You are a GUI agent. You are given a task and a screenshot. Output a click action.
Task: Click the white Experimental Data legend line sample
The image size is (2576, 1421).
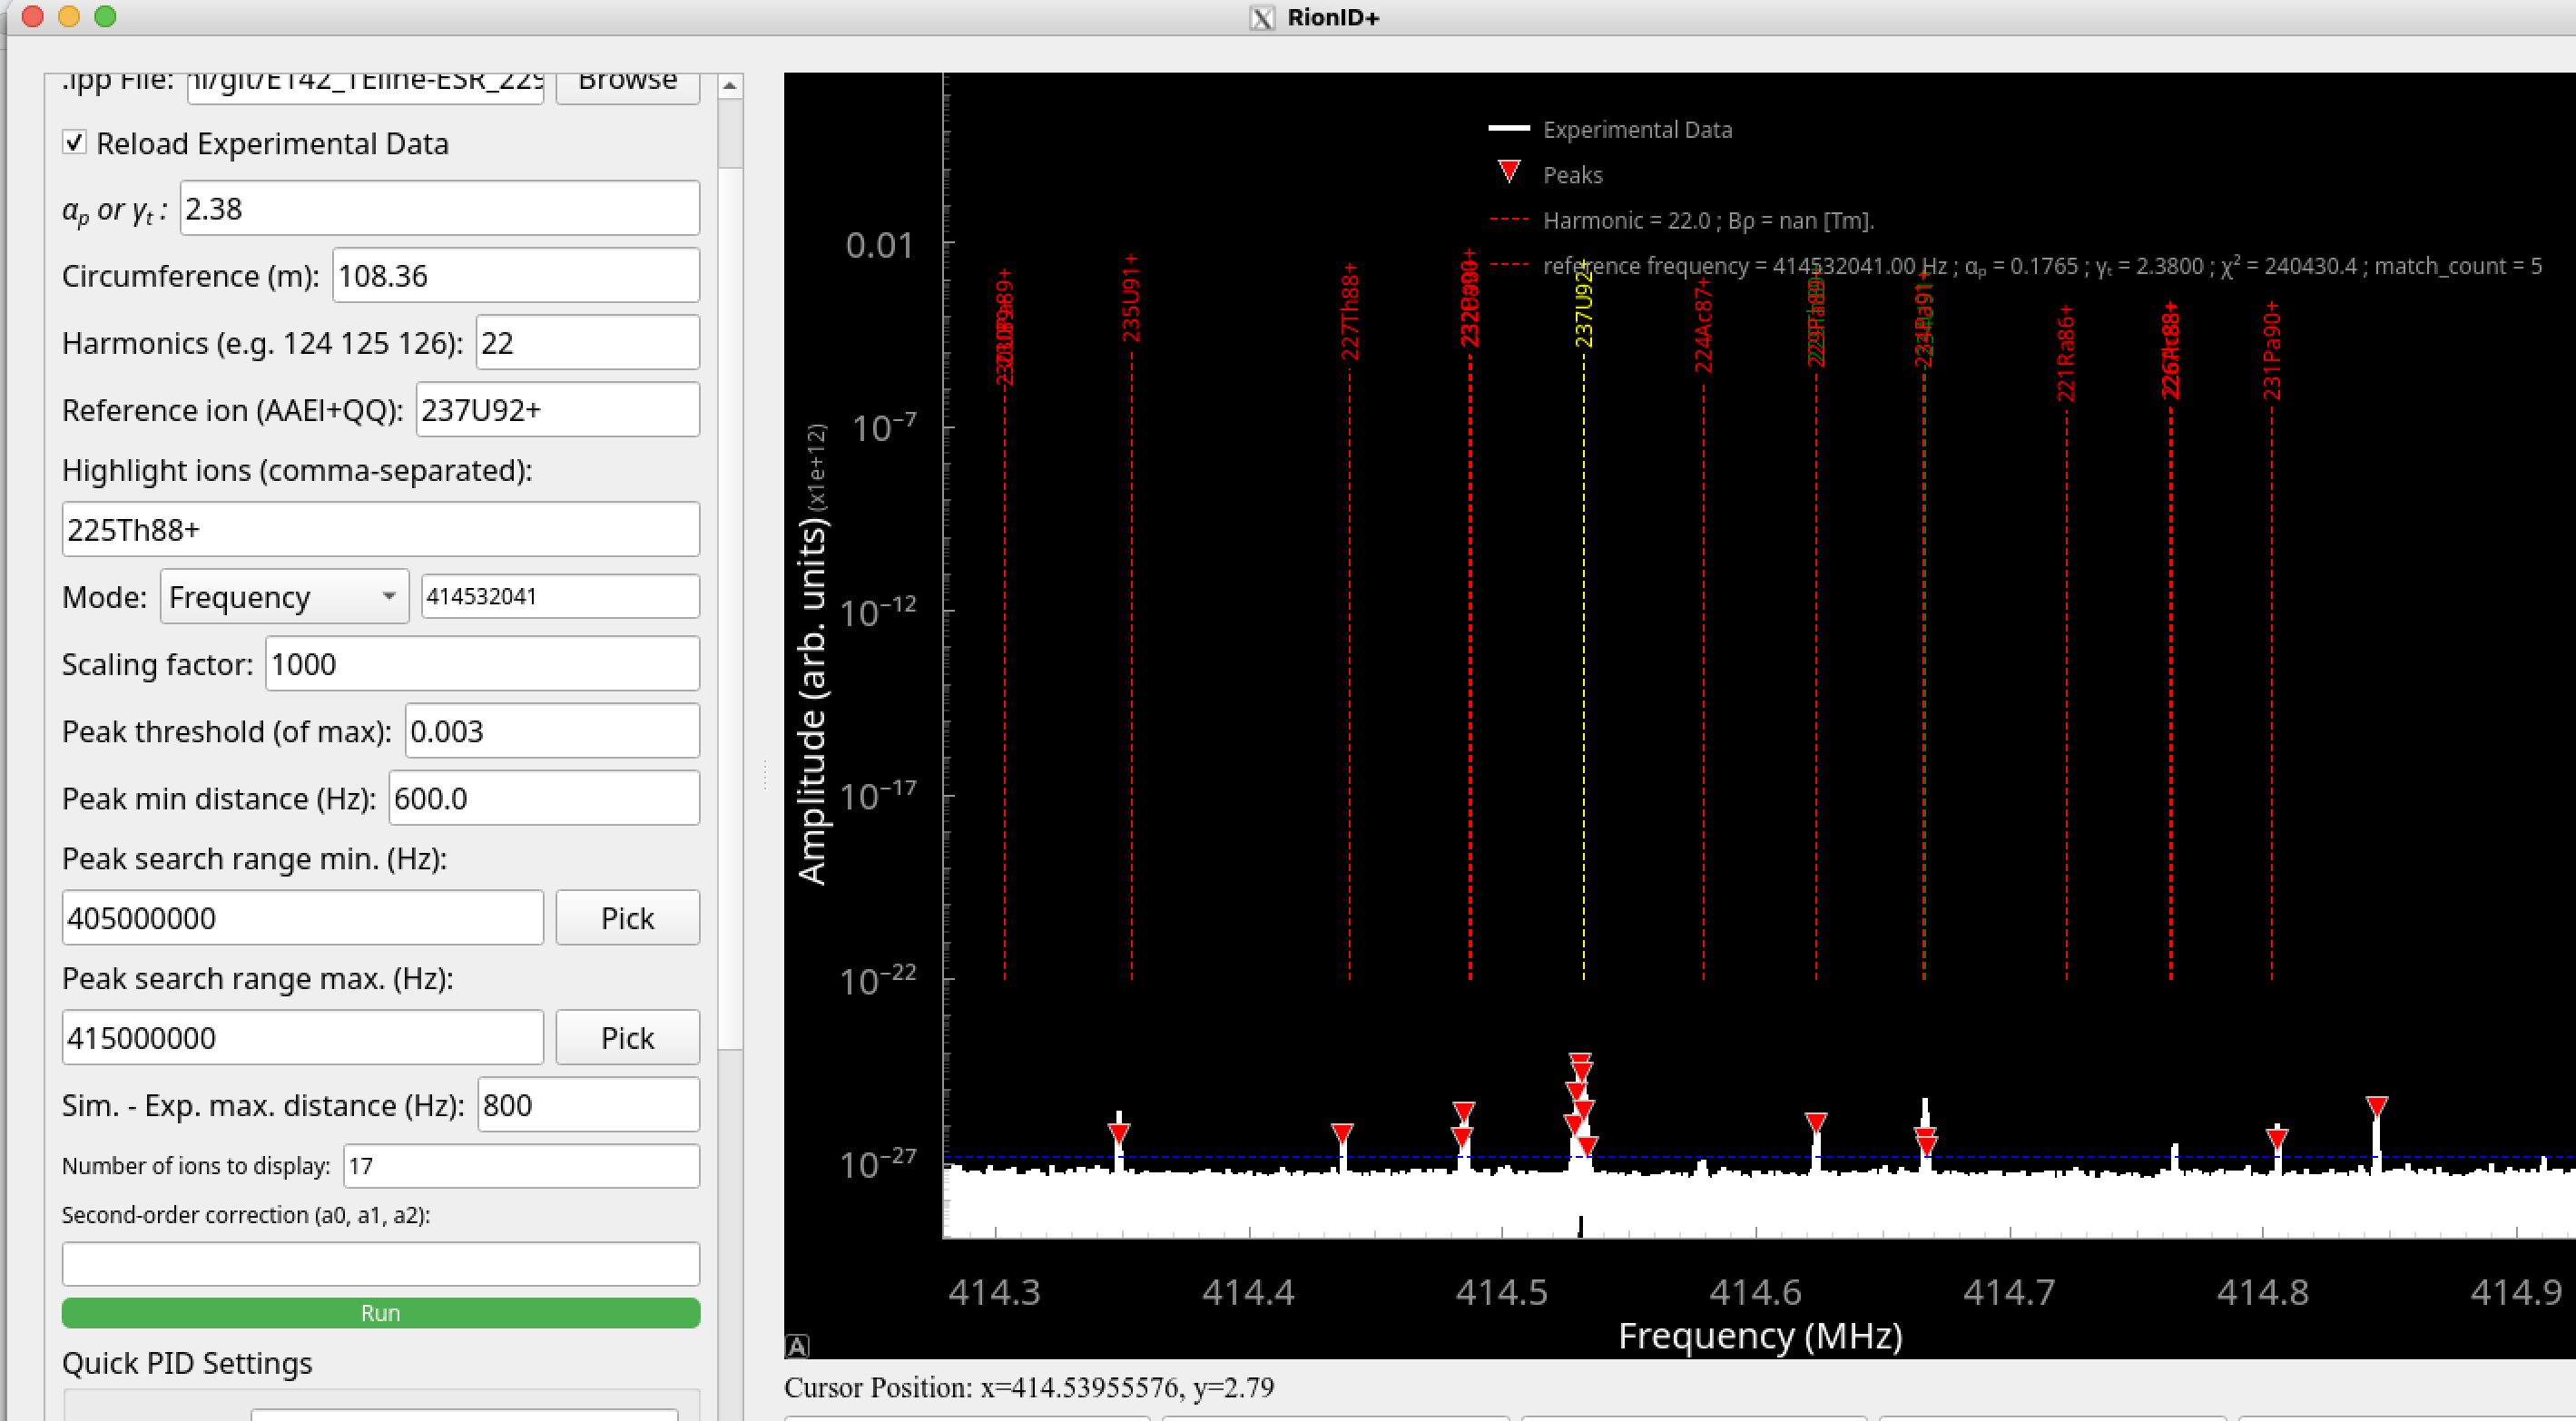[1509, 128]
